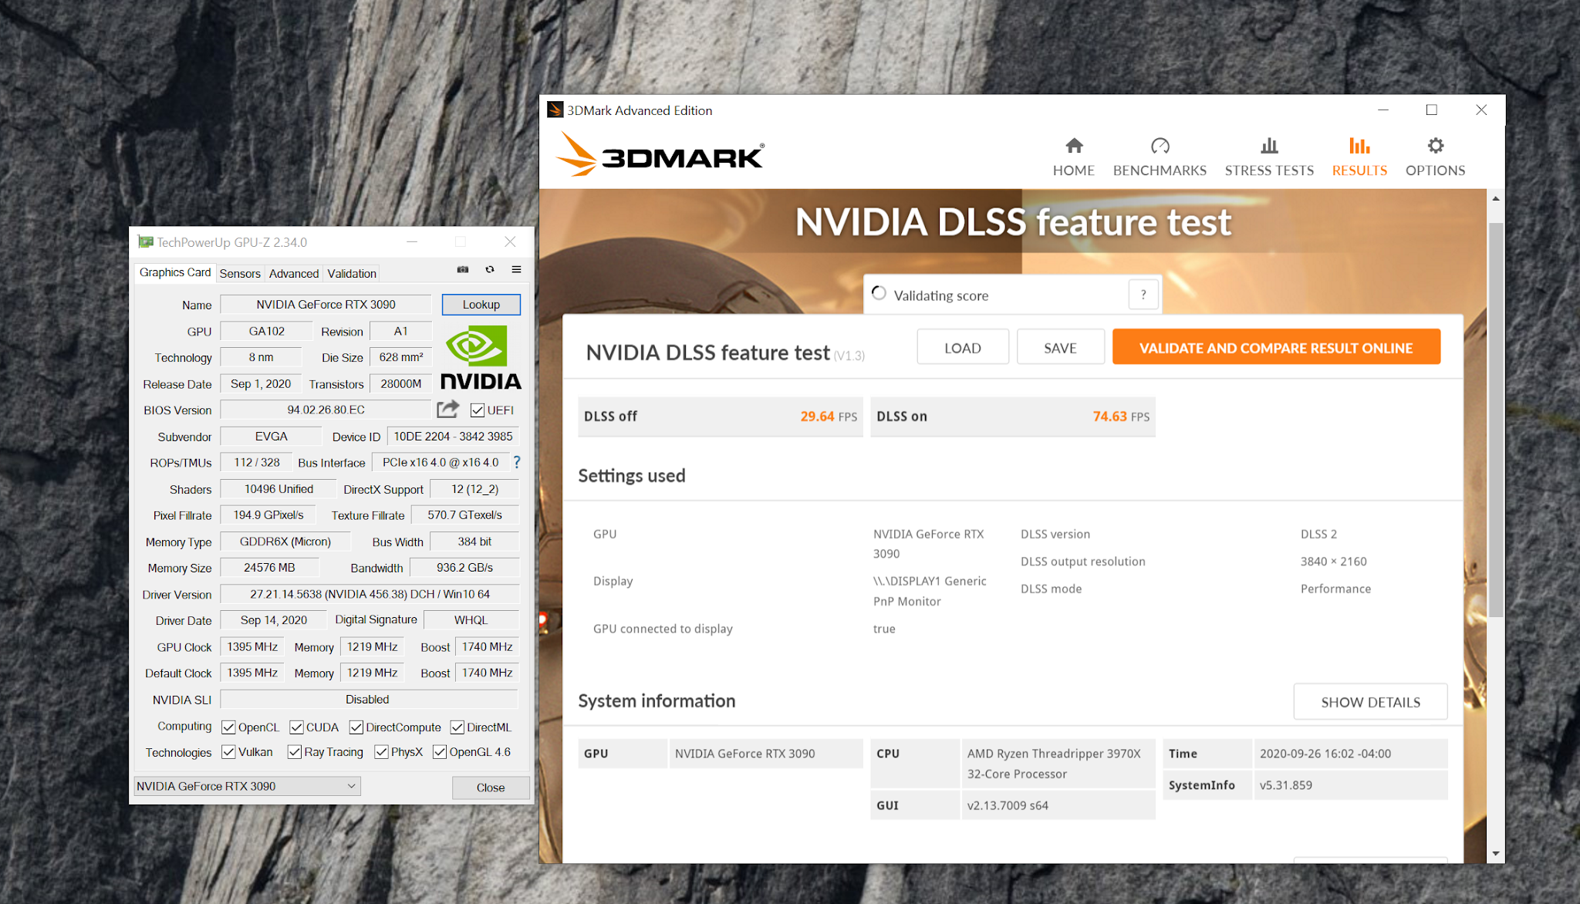The width and height of the screenshot is (1580, 904).
Task: Open the Benchmarks section
Action: pyautogui.click(x=1160, y=157)
